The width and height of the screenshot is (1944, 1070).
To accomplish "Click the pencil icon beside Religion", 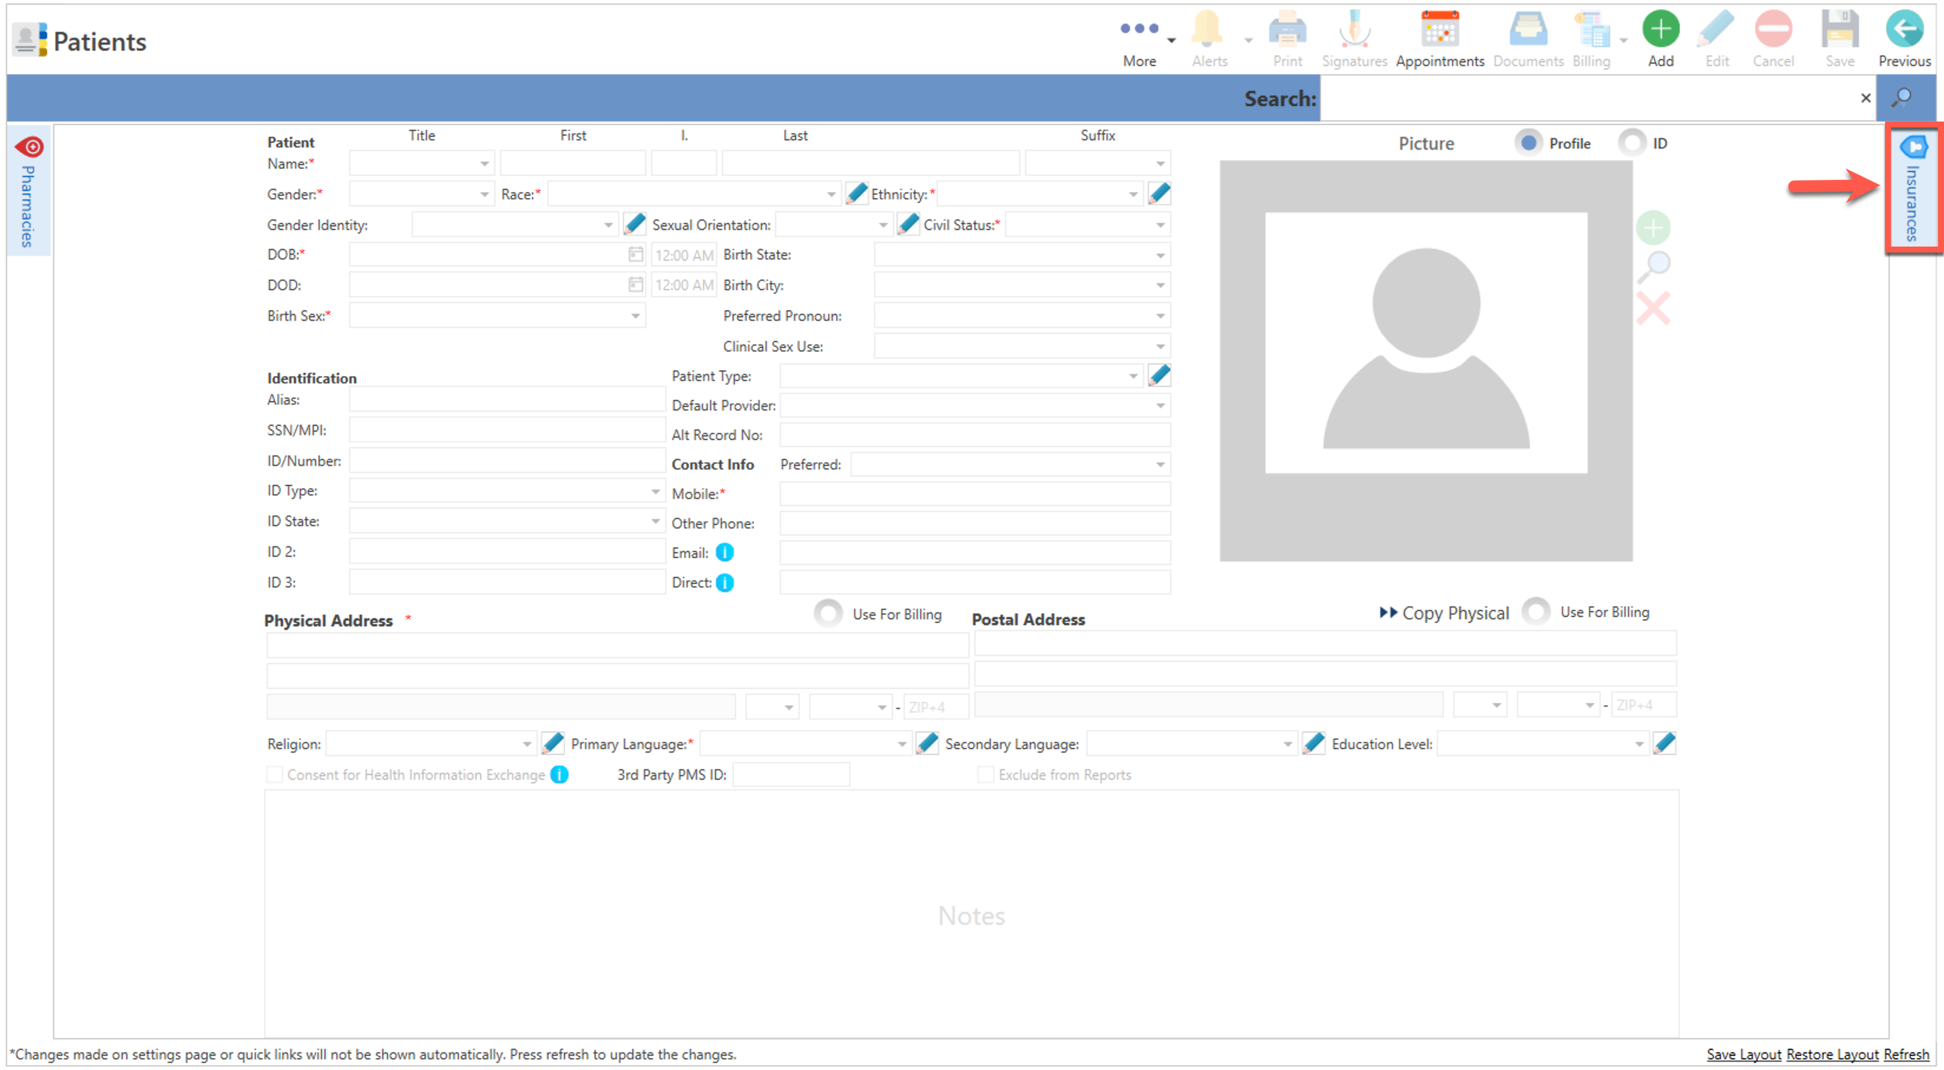I will point(553,744).
